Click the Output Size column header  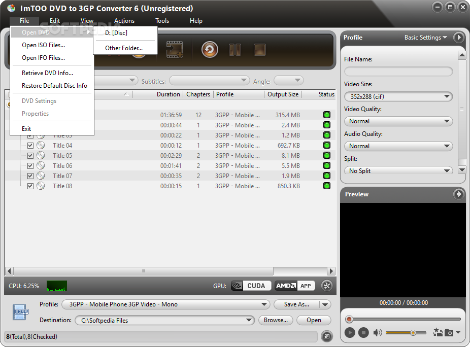click(283, 94)
